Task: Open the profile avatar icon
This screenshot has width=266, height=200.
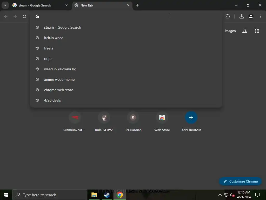Action: click(251, 16)
